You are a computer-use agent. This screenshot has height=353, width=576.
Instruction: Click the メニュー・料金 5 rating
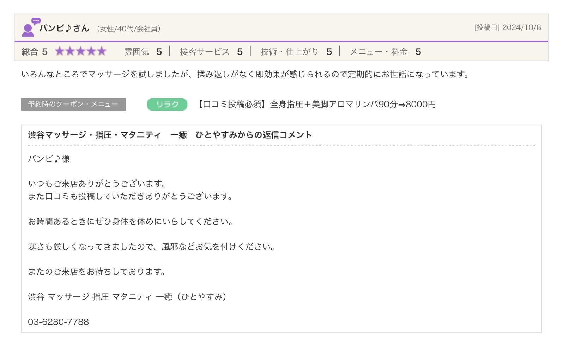[385, 52]
